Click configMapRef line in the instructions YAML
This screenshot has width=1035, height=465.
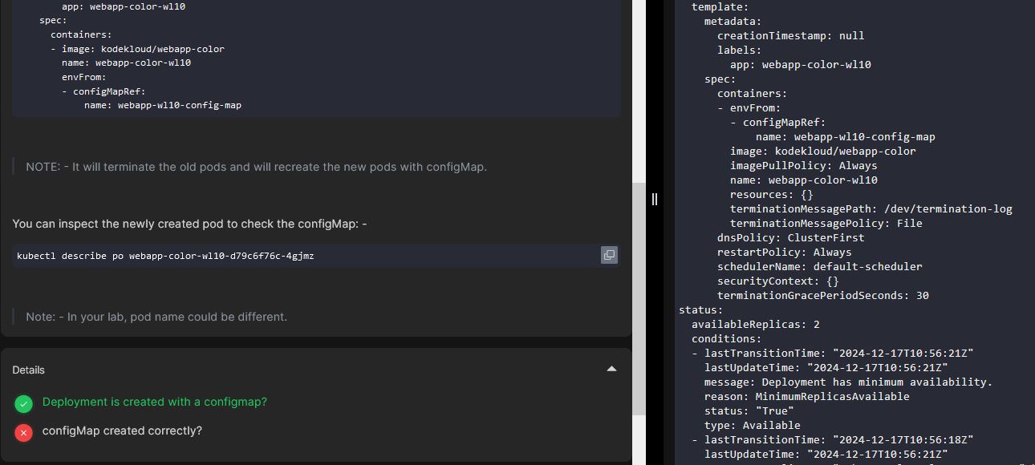(x=109, y=91)
